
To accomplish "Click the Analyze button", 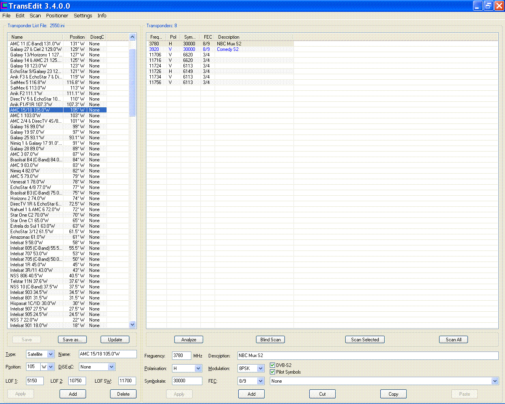I will point(189,340).
